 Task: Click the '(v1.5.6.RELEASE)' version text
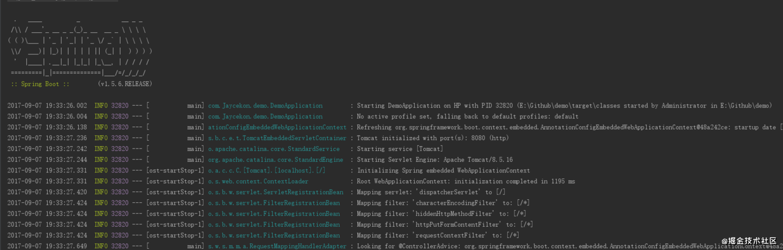(x=125, y=84)
